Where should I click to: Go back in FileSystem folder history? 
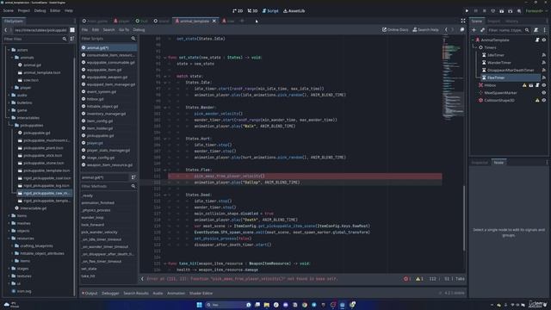point(6,30)
